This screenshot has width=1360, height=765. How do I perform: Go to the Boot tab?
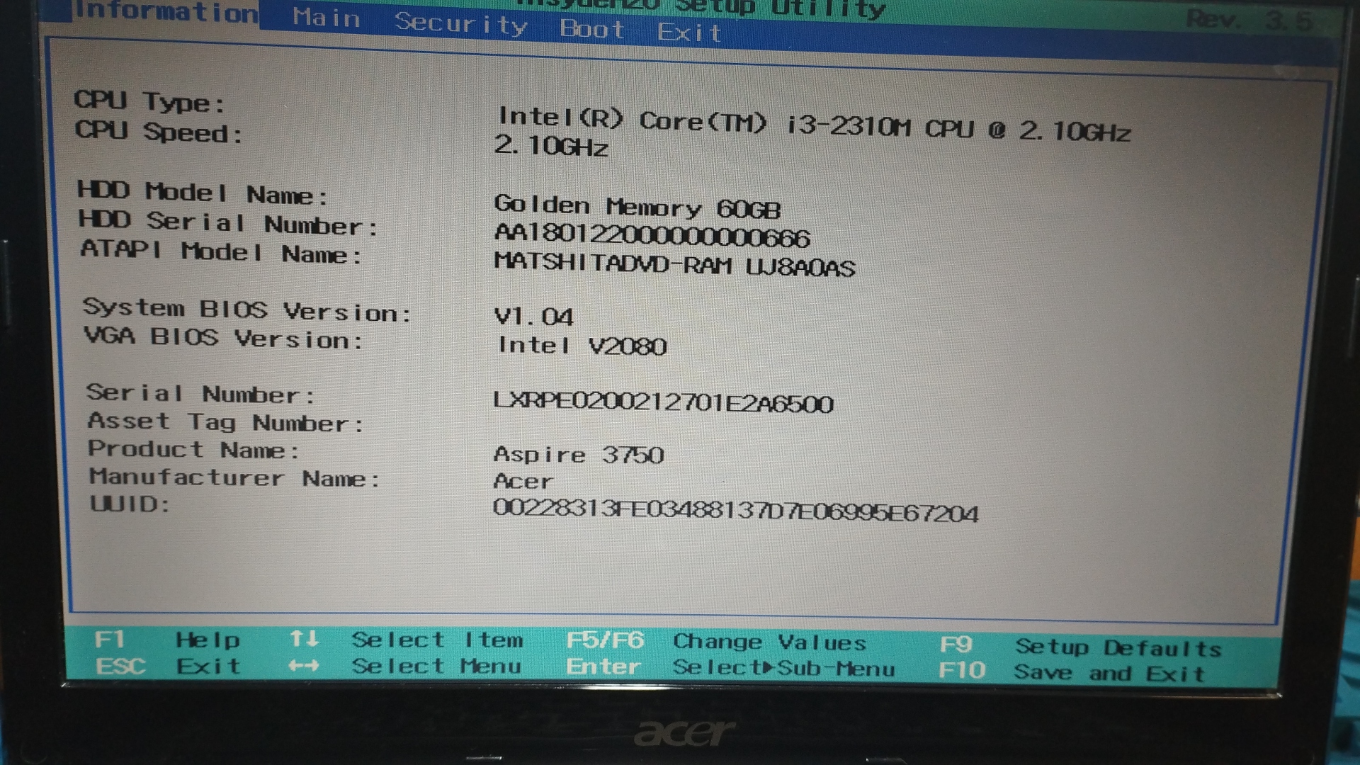pyautogui.click(x=592, y=29)
